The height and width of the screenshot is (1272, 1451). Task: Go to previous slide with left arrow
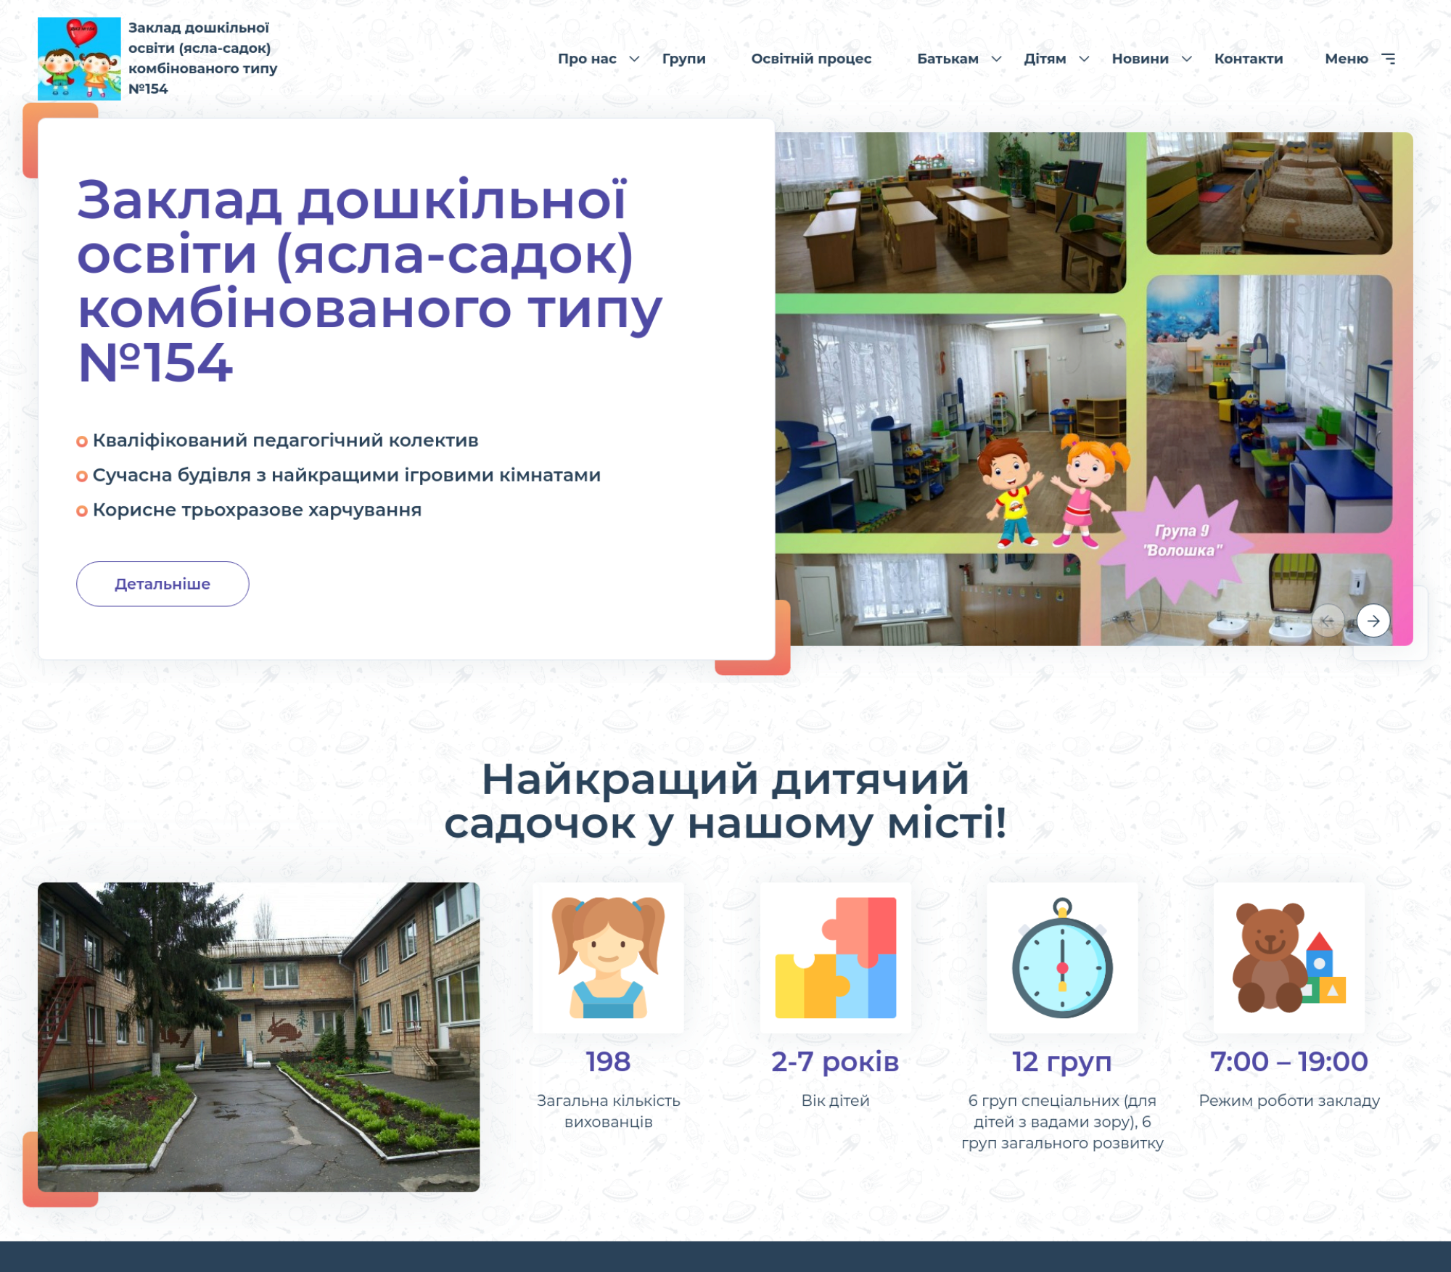pos(1328,621)
